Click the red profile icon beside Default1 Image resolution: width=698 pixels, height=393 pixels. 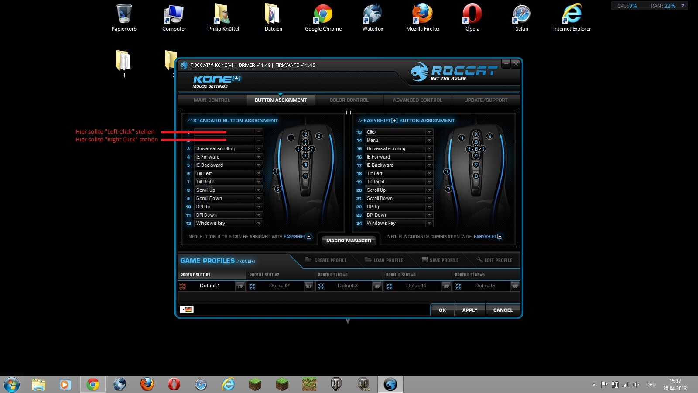183,286
